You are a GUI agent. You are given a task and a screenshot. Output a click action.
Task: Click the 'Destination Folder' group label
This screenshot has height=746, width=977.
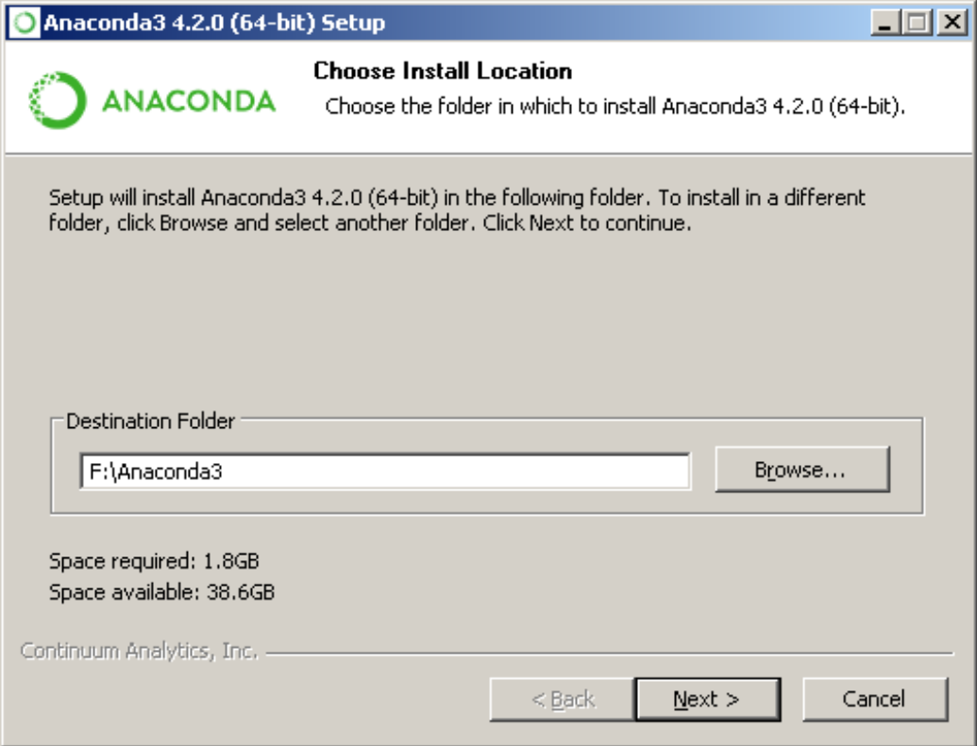coord(150,422)
